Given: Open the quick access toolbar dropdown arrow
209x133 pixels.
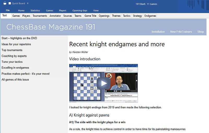Looking at the screenshot, I should (x=28, y=3).
